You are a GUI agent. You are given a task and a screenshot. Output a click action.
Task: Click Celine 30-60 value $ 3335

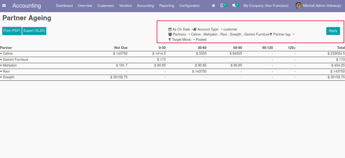click(201, 54)
